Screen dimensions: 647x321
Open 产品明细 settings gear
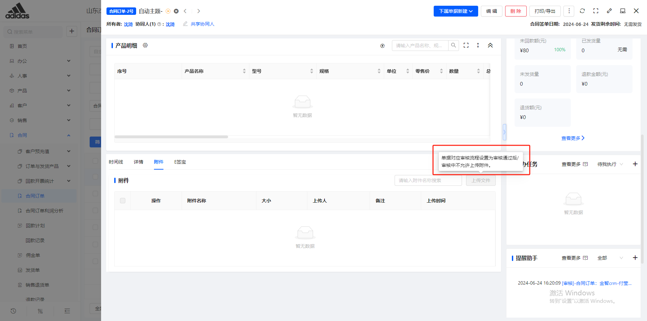pos(145,45)
